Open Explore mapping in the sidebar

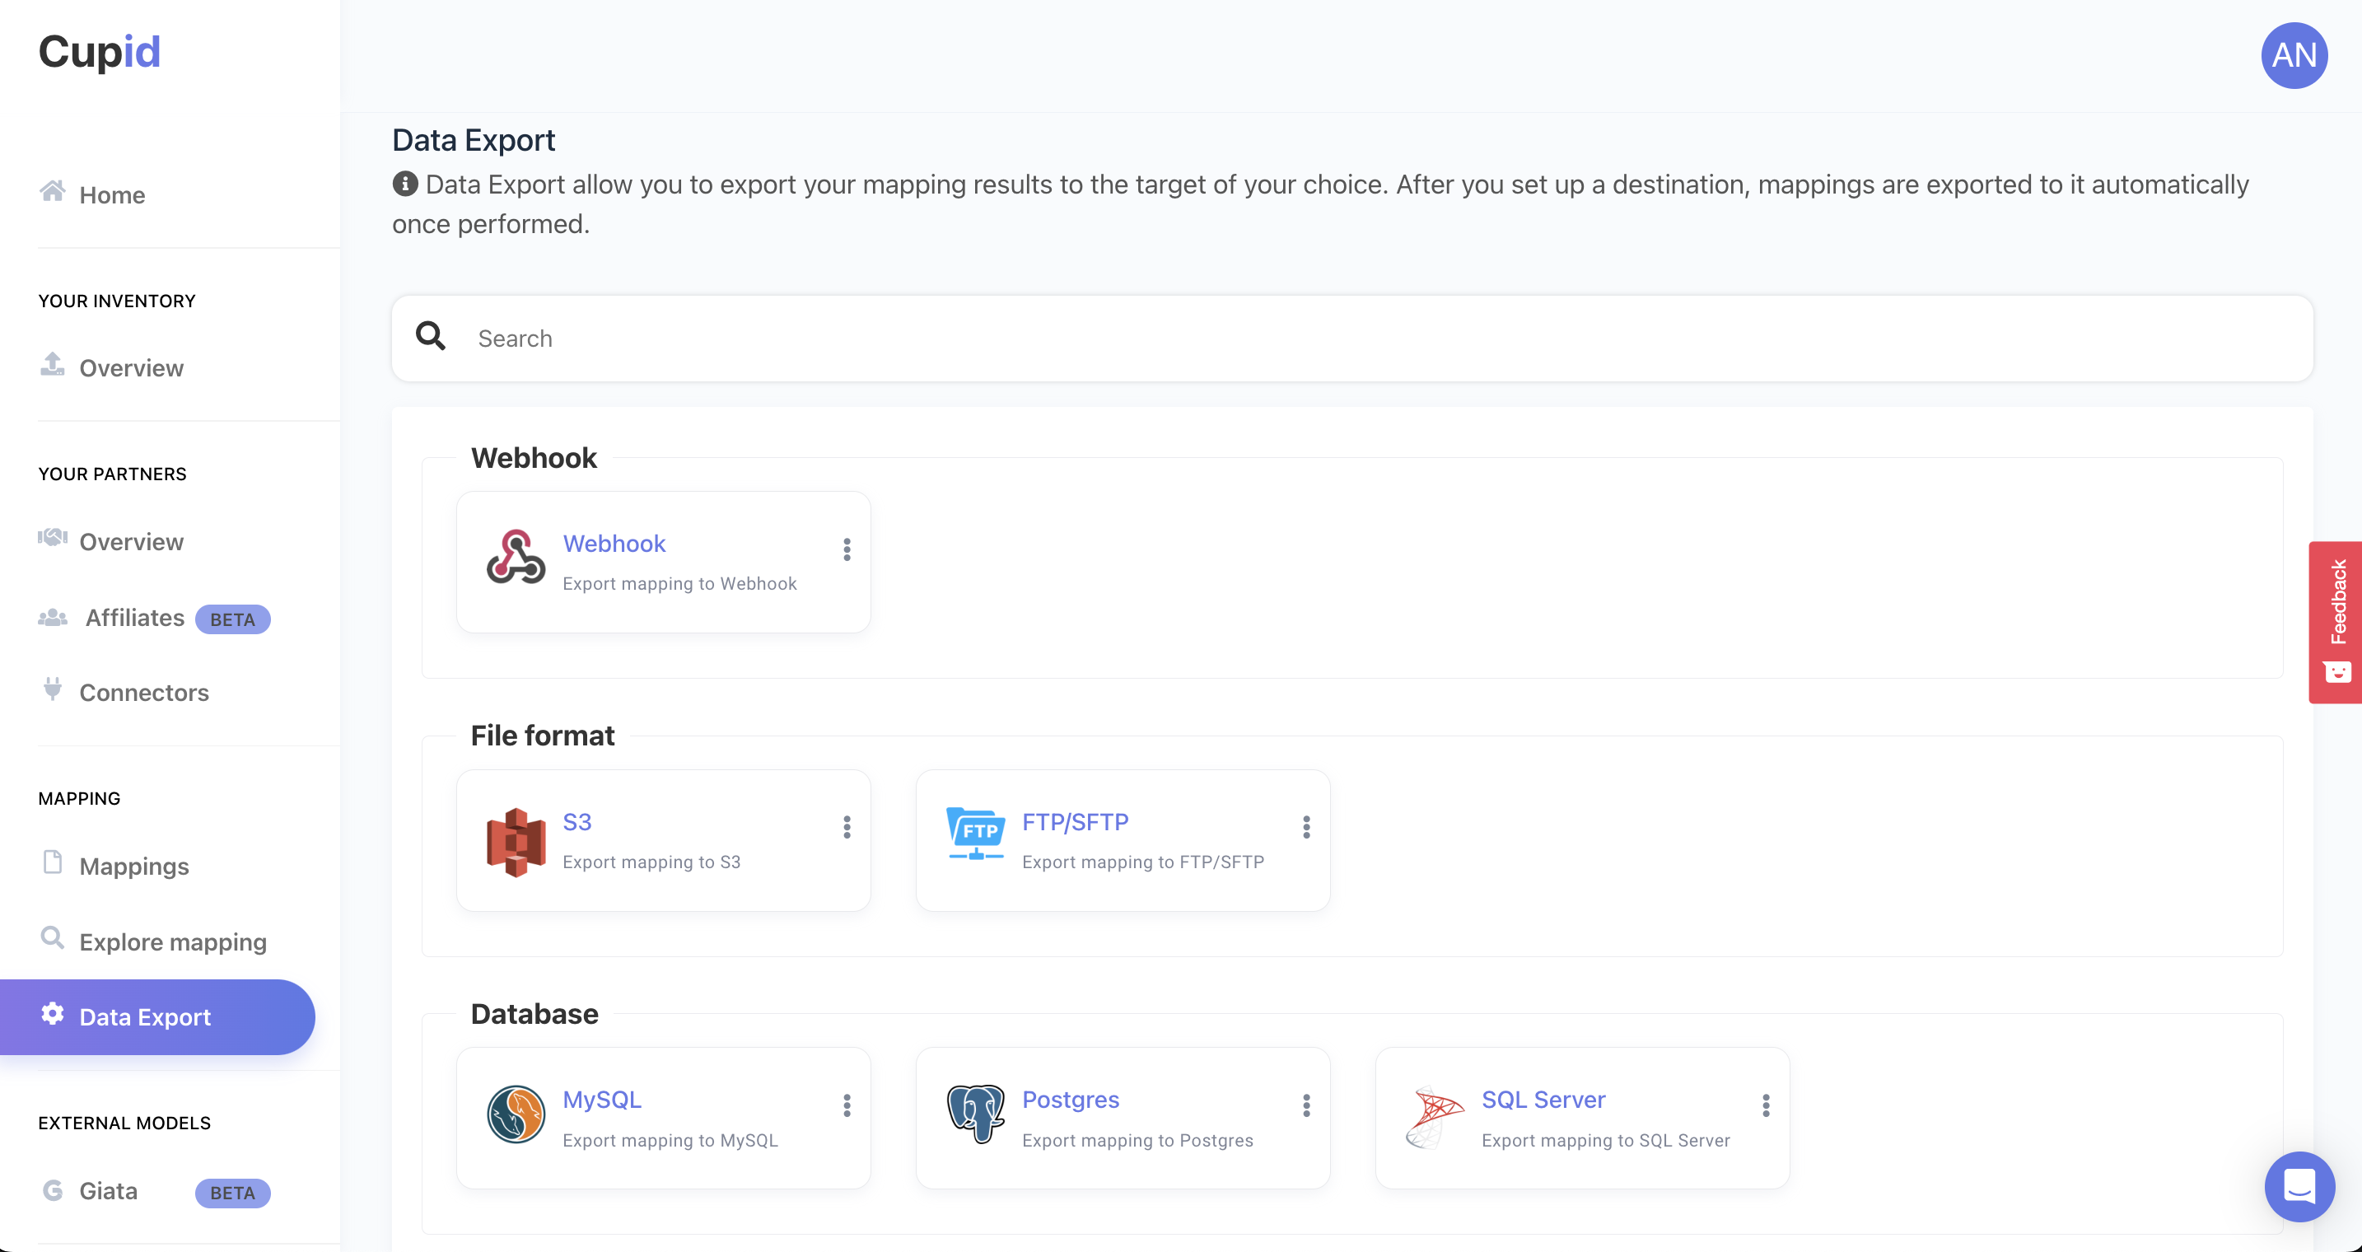pos(172,942)
